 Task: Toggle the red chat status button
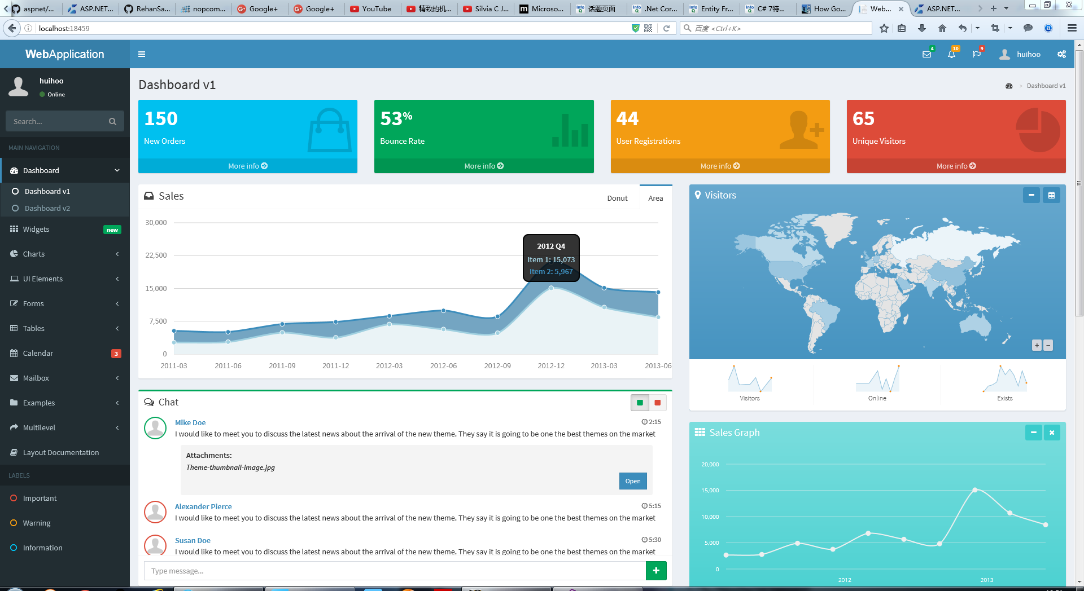click(x=657, y=403)
